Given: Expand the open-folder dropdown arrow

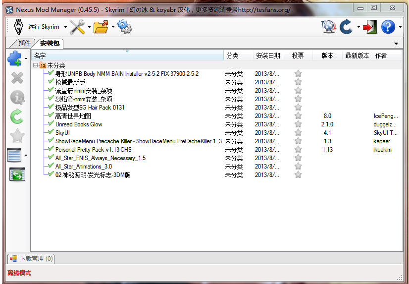Looking at the screenshot, I should (113, 27).
